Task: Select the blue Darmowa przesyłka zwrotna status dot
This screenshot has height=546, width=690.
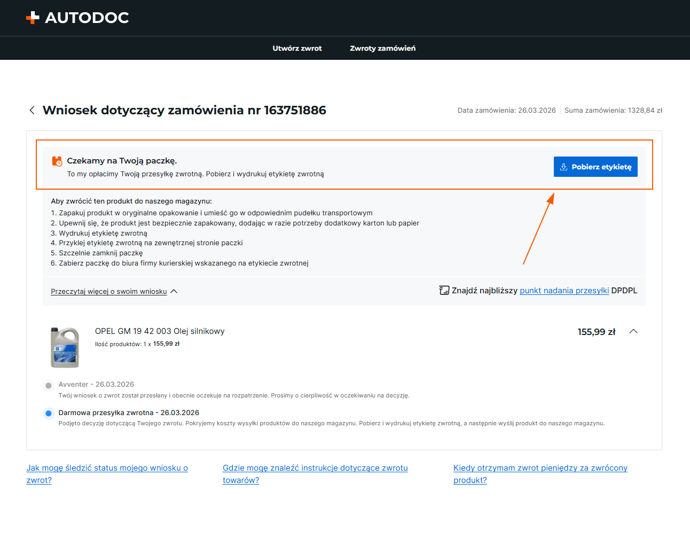Action: click(x=49, y=413)
